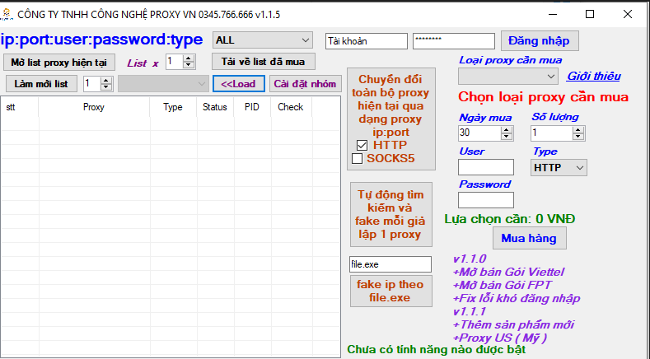Click the Mua hàng button
Viewport: 650px width, 359px height.
(x=530, y=238)
